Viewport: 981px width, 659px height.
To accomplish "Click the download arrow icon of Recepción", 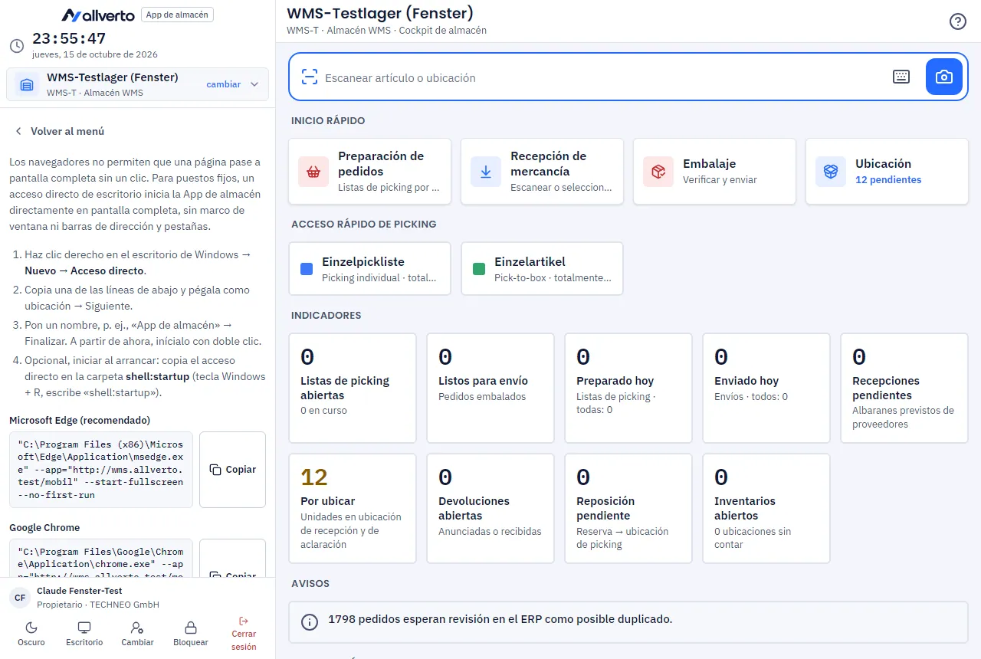I will point(486,172).
